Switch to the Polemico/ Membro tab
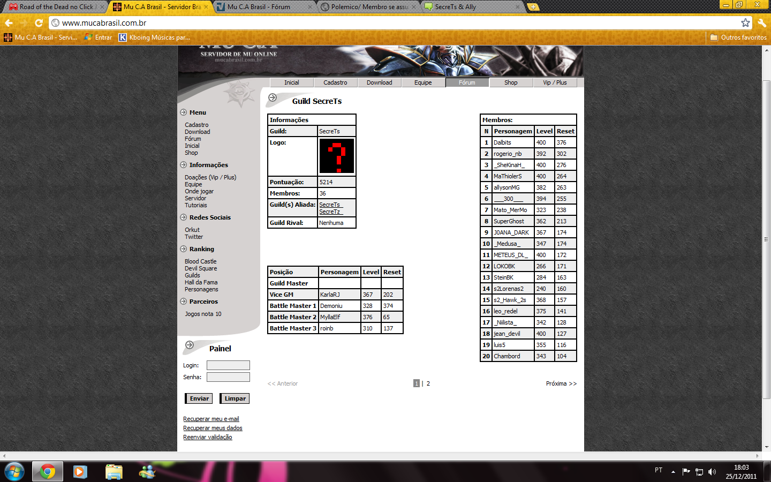The height and width of the screenshot is (482, 771). pos(369,7)
